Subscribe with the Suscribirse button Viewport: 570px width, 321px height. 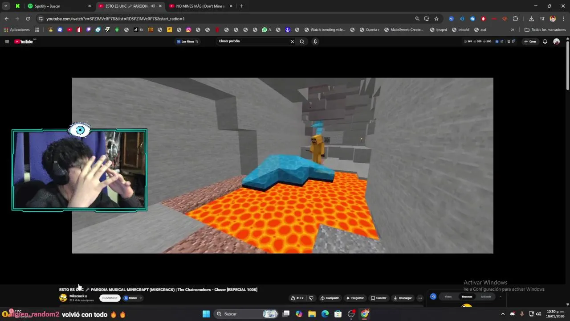coord(110,298)
